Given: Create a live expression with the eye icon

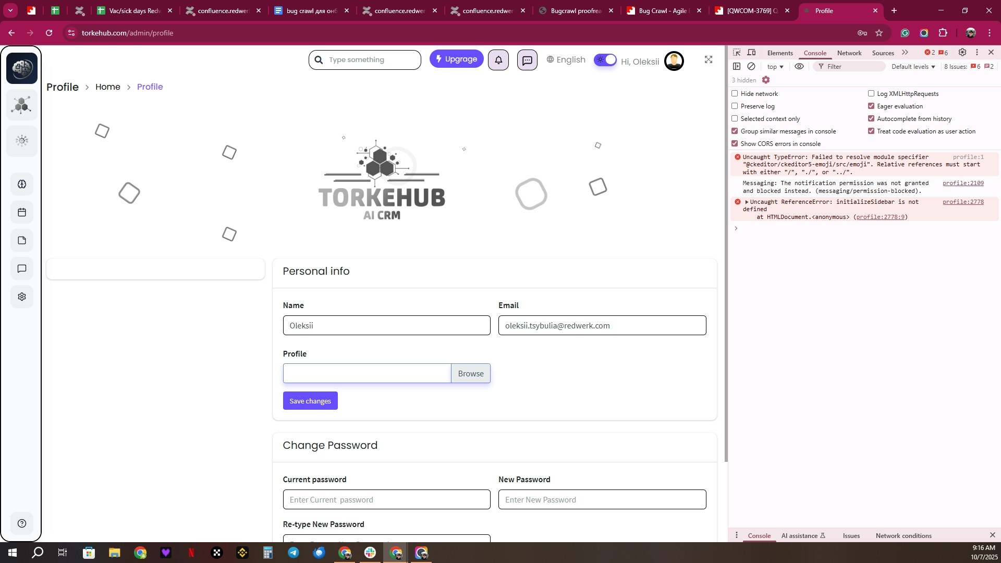Looking at the screenshot, I should [799, 66].
